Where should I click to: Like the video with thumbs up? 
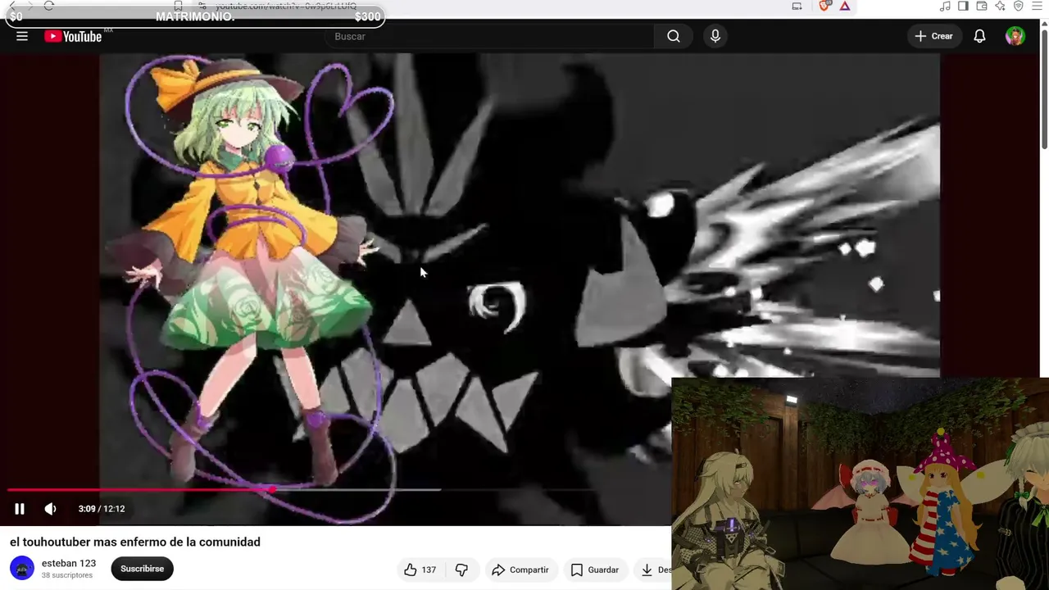point(420,570)
